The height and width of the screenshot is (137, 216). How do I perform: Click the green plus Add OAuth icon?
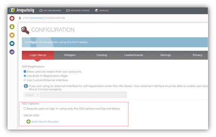coord(28,122)
